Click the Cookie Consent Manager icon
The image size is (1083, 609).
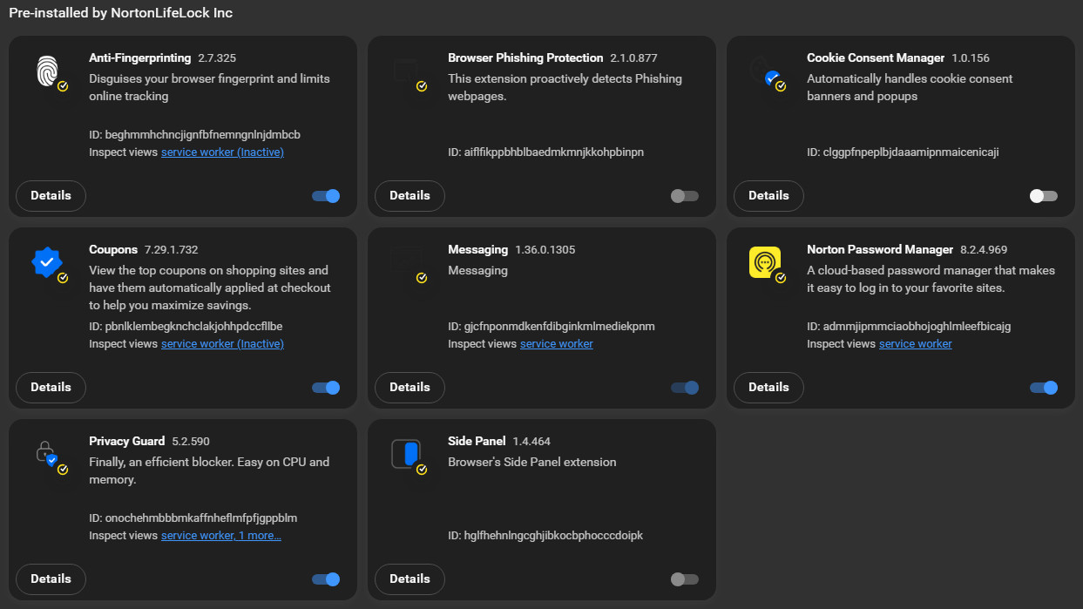tap(765, 71)
